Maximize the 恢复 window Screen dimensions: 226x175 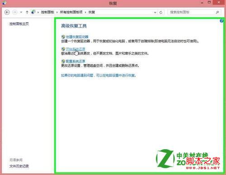(x=209, y=3)
